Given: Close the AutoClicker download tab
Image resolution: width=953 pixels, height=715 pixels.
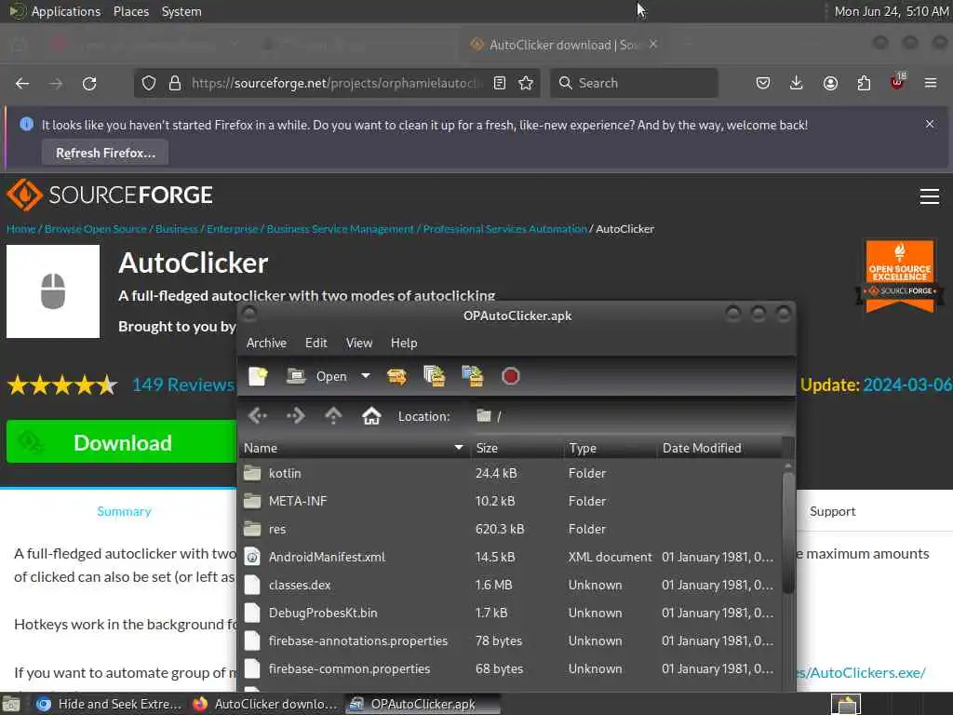Looking at the screenshot, I should [x=653, y=45].
